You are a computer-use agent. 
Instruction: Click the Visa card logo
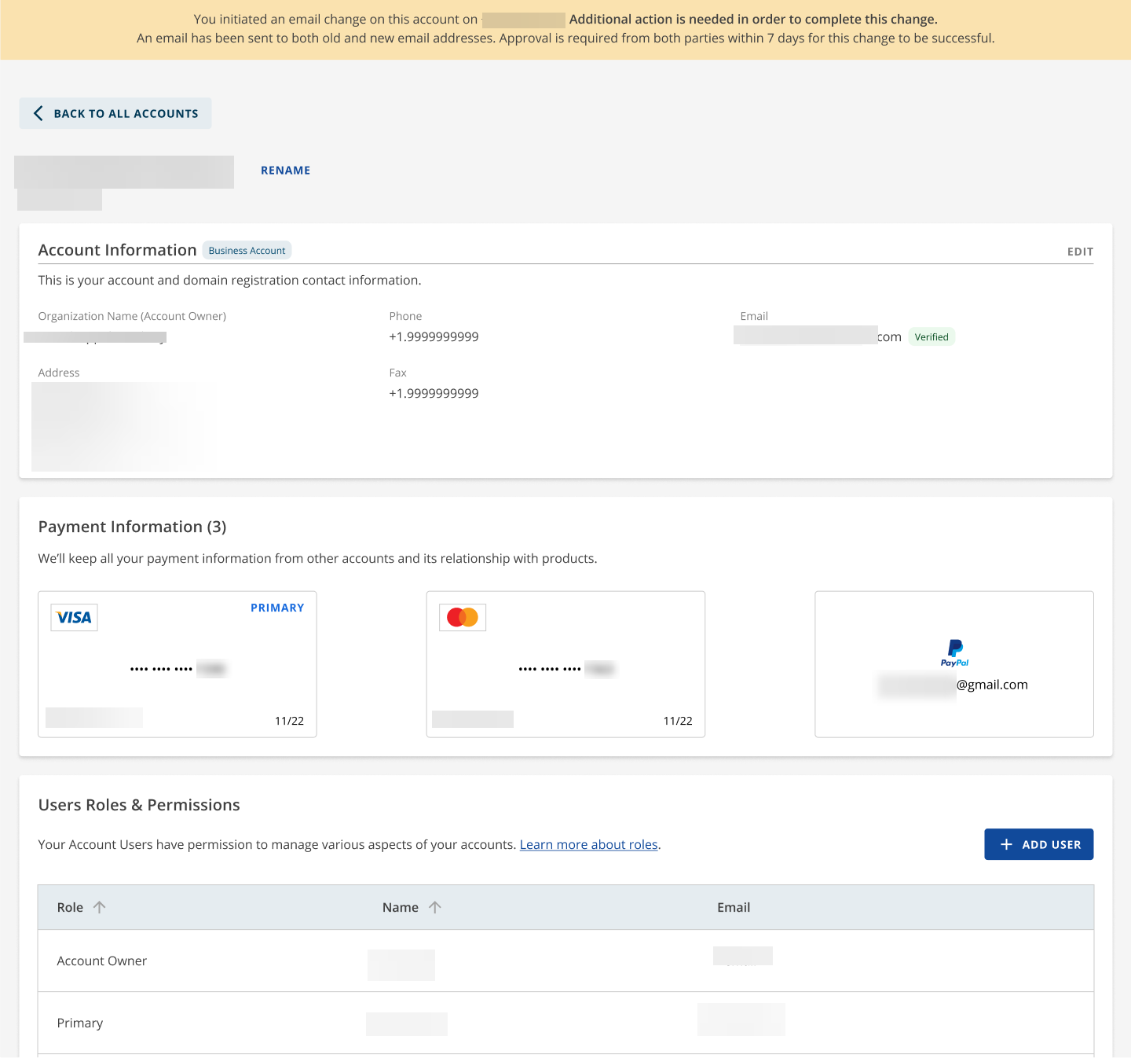[x=74, y=618]
